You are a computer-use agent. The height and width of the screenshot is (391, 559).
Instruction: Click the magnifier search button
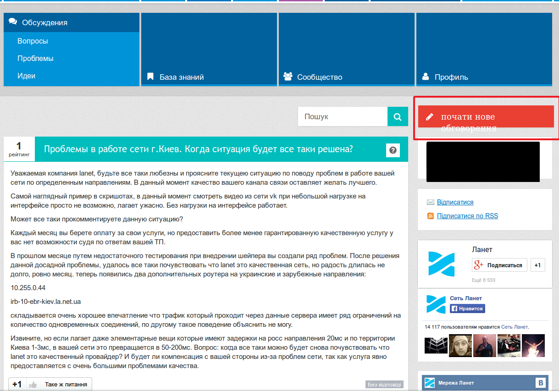coord(398,116)
